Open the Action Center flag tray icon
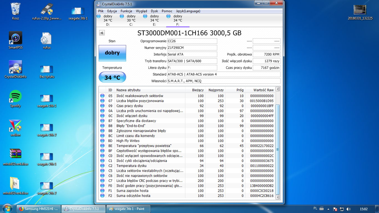 pyautogui.click(x=335, y=209)
